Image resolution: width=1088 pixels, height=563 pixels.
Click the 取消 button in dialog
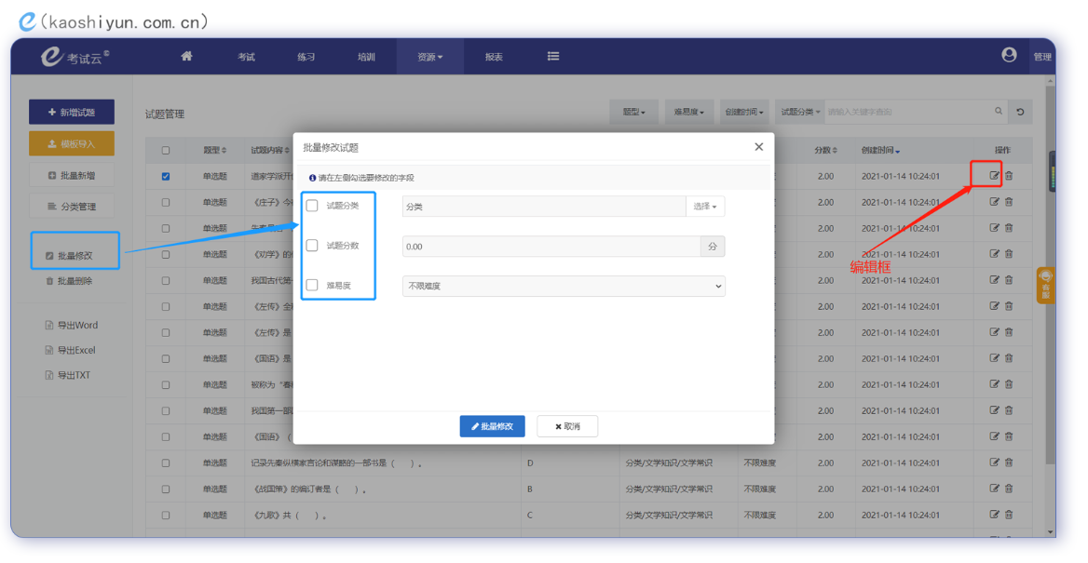tap(567, 426)
